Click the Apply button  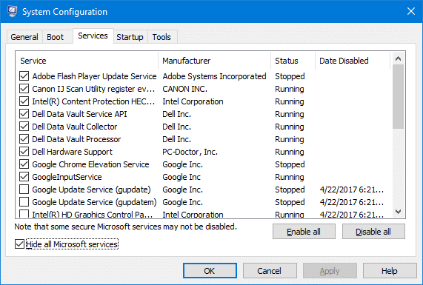[x=330, y=271]
